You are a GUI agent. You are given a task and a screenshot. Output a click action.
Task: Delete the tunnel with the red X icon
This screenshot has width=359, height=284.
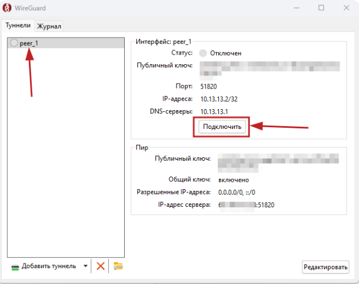coord(100,266)
